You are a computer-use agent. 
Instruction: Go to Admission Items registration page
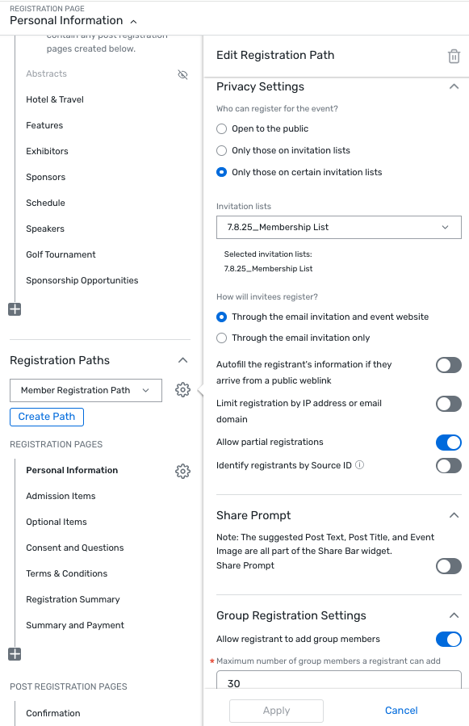[61, 496]
